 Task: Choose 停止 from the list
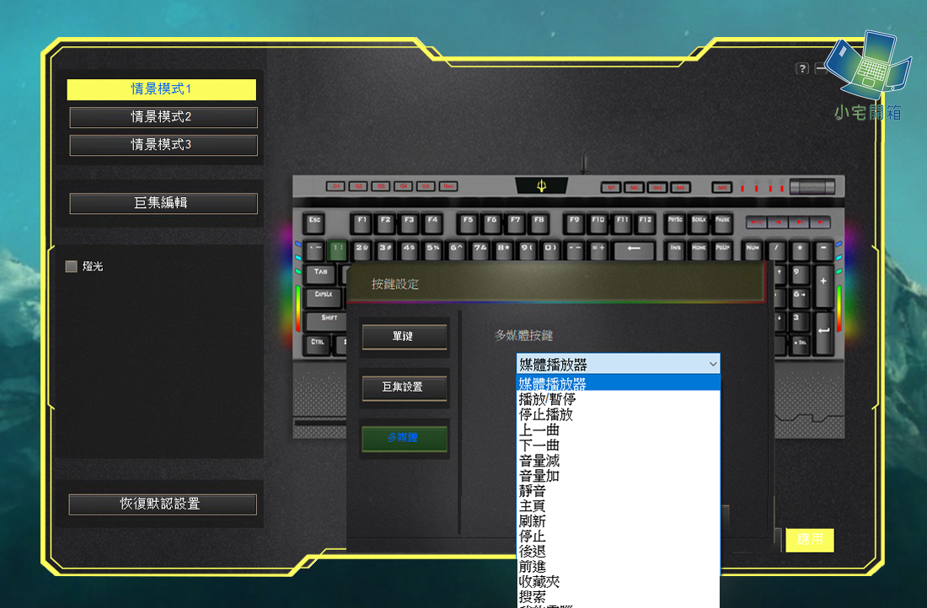click(x=618, y=536)
